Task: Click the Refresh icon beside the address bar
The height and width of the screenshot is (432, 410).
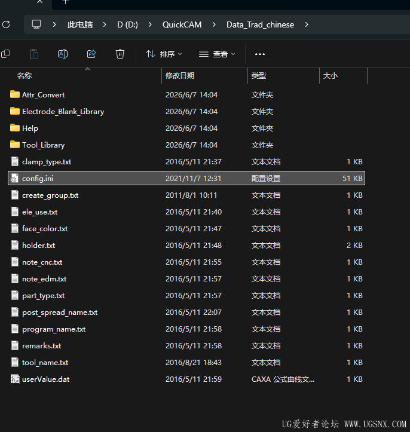Action: coord(6,24)
